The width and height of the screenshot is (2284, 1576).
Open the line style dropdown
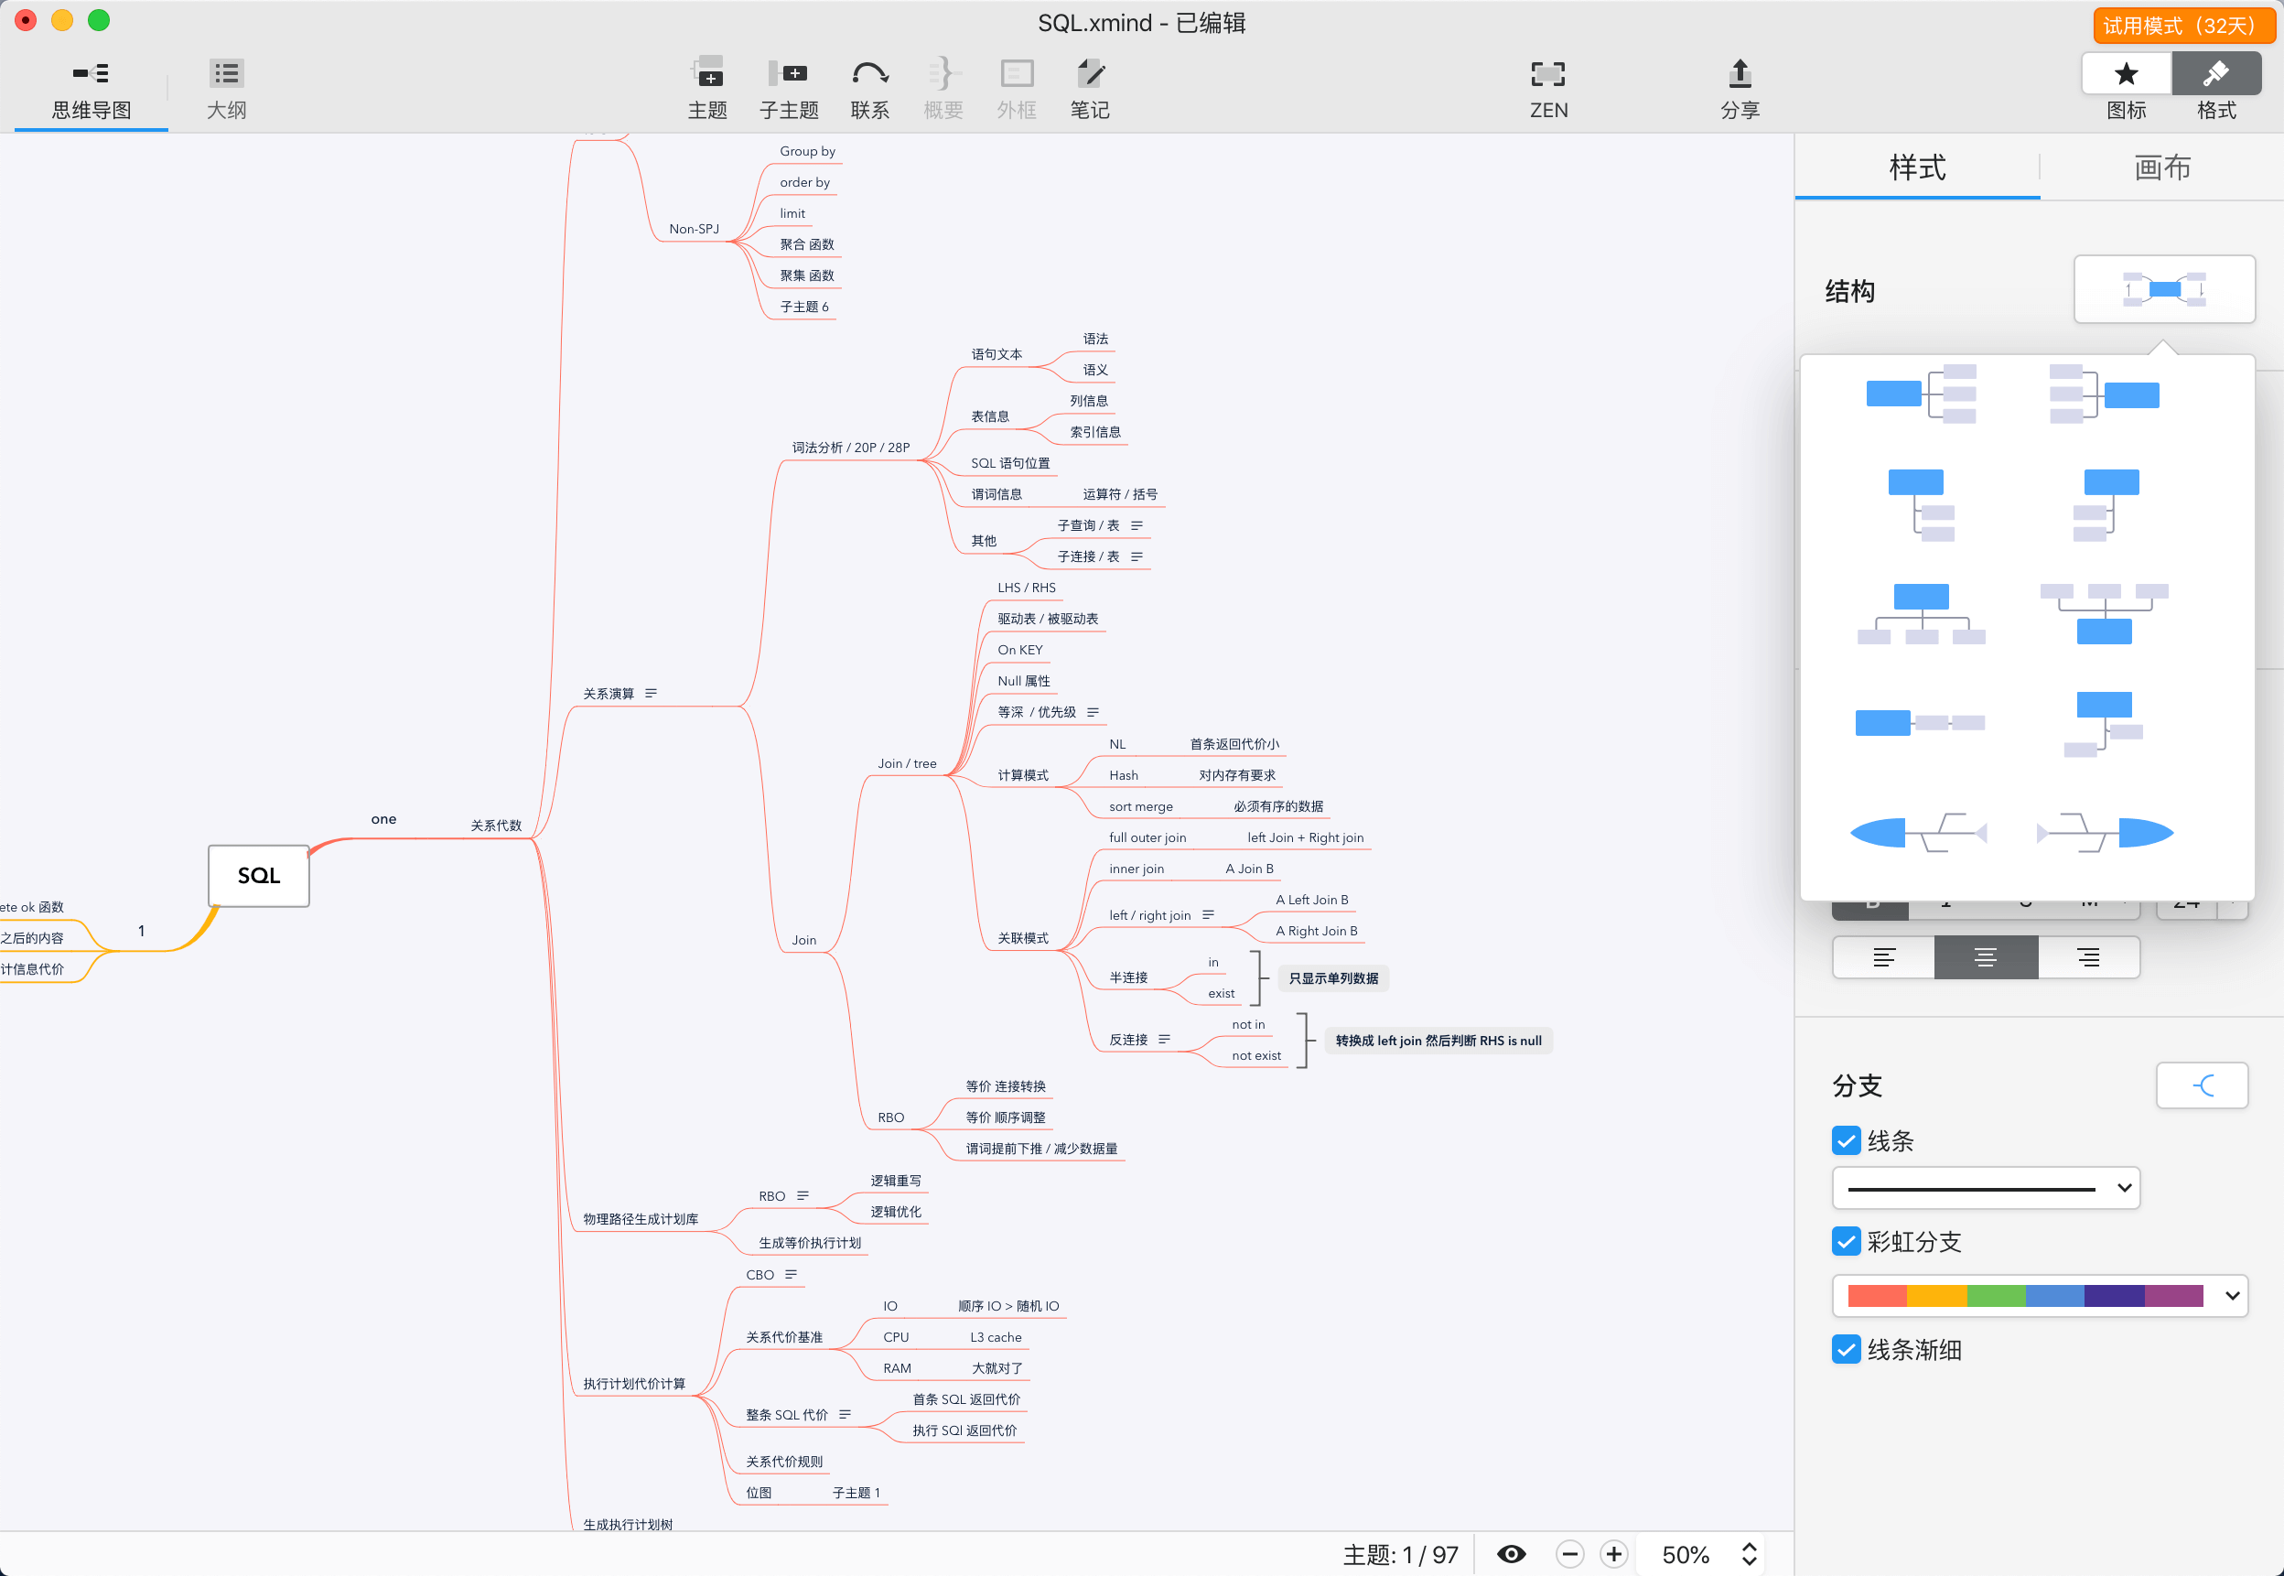coord(1985,1188)
